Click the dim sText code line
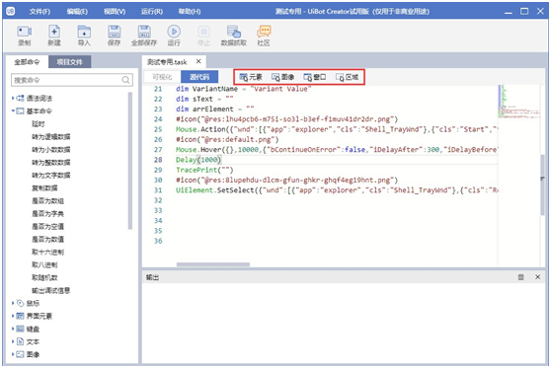The image size is (551, 368). pos(204,99)
